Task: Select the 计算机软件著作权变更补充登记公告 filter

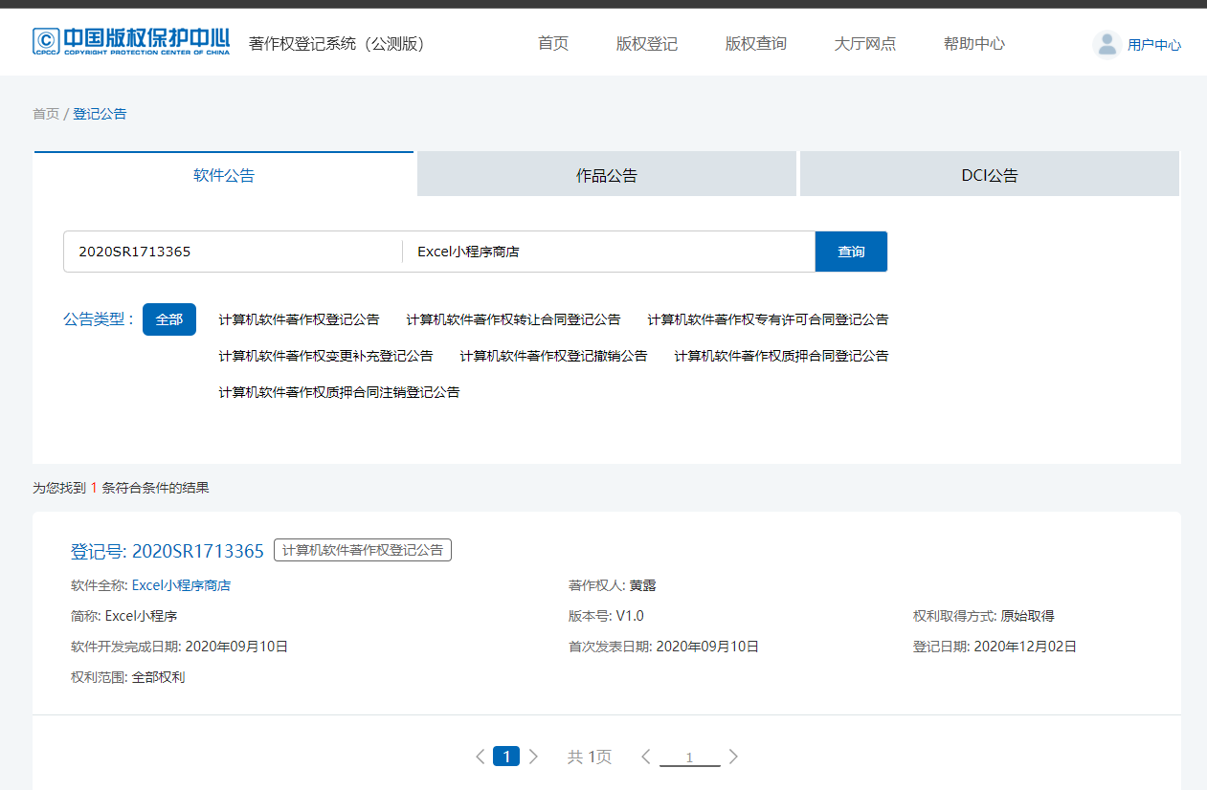Action: click(x=325, y=355)
